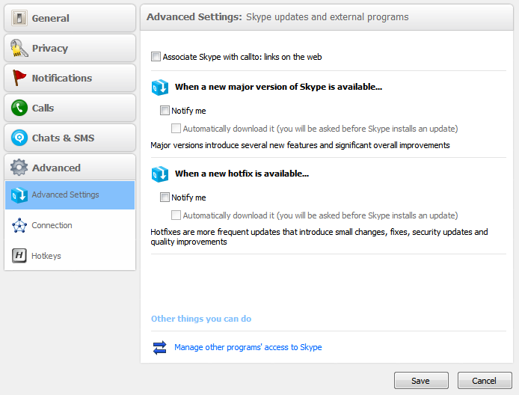Collapse the Advanced section in sidebar
This screenshot has width=519, height=395.
coord(70,168)
